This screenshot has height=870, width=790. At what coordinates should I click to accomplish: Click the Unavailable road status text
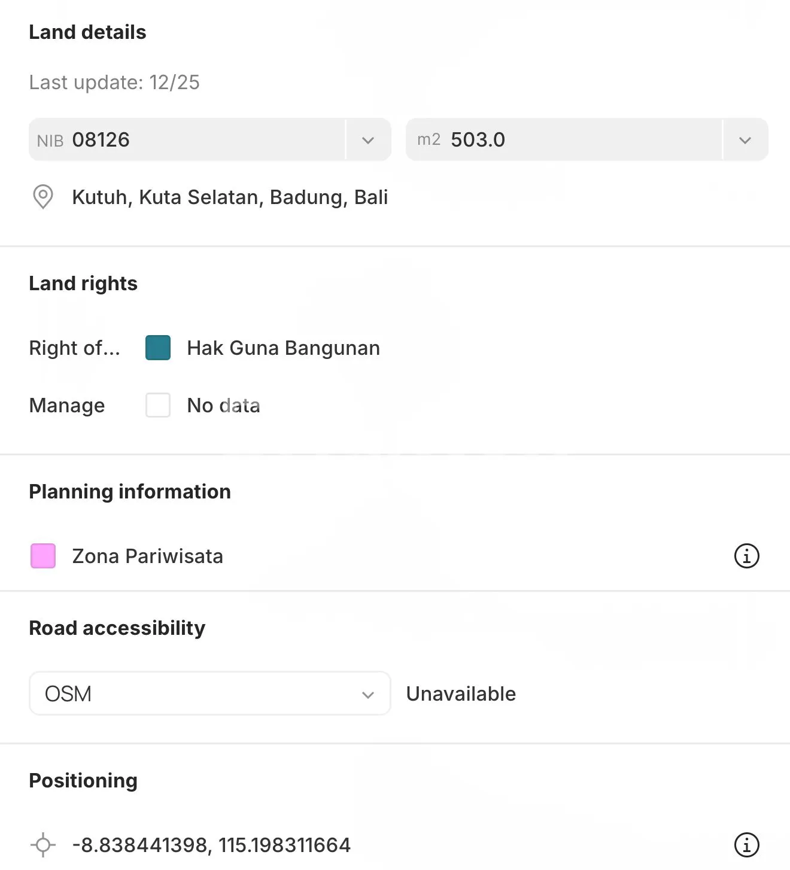point(461,693)
